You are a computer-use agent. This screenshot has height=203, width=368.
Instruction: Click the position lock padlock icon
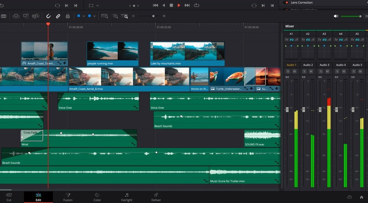[x=68, y=16]
